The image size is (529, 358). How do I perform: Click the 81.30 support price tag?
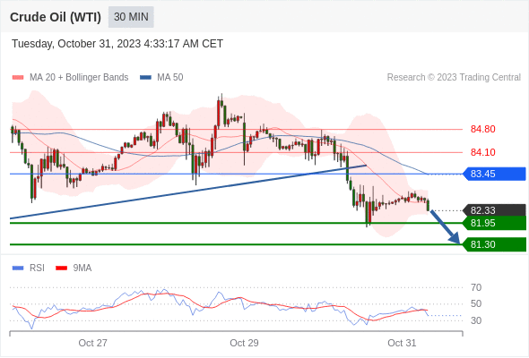495,244
